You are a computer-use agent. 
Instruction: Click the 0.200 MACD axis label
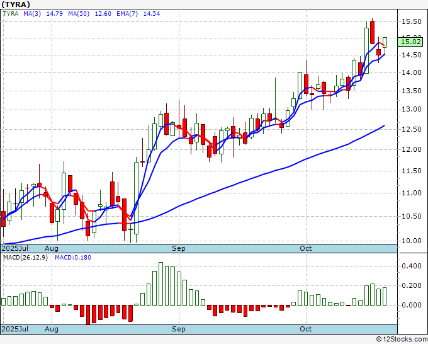pos(412,285)
